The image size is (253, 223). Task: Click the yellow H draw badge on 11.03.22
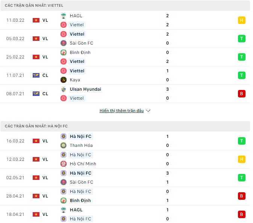tap(242, 20)
